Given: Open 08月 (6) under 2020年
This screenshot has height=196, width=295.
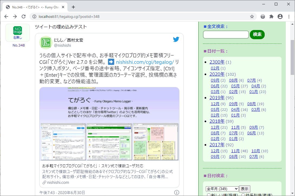Looking at the screenshot, I should (x=233, y=81).
